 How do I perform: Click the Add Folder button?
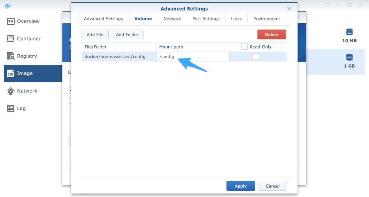pos(127,34)
